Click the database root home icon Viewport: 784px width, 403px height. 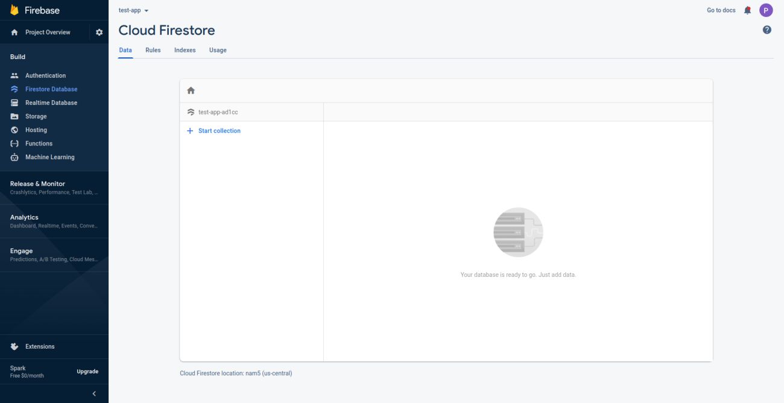coord(191,89)
